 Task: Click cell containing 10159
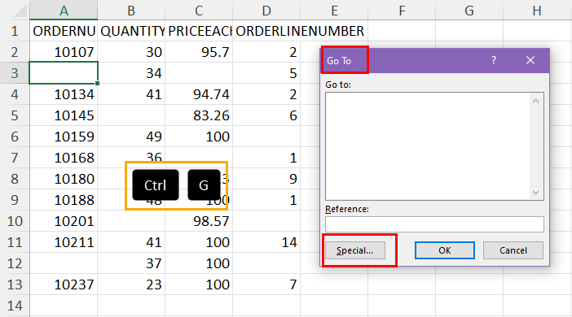(x=64, y=137)
